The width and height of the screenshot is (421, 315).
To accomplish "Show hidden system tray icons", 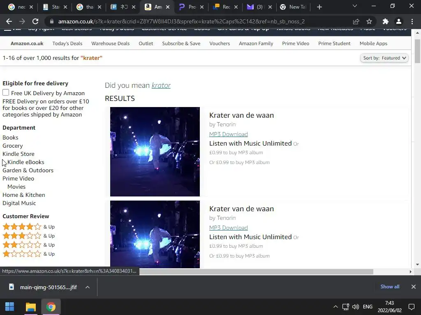I will (335, 307).
